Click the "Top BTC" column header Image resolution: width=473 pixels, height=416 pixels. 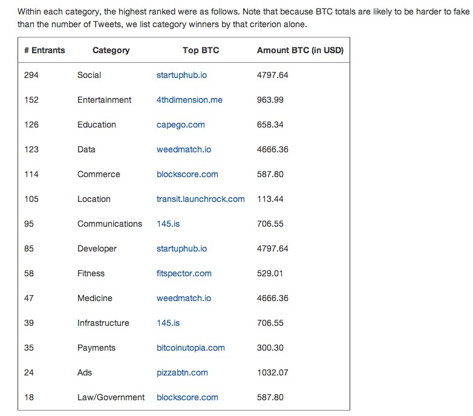coord(201,50)
